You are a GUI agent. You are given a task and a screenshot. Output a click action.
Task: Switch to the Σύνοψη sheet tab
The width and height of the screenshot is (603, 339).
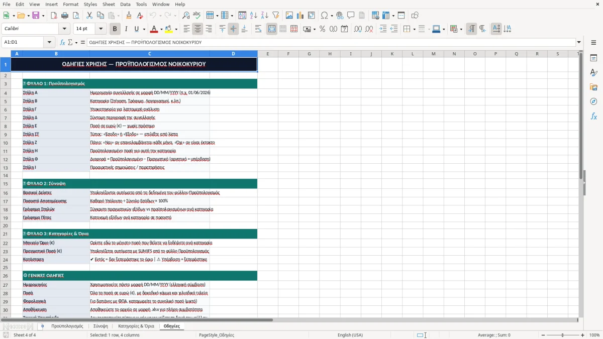tap(100, 326)
